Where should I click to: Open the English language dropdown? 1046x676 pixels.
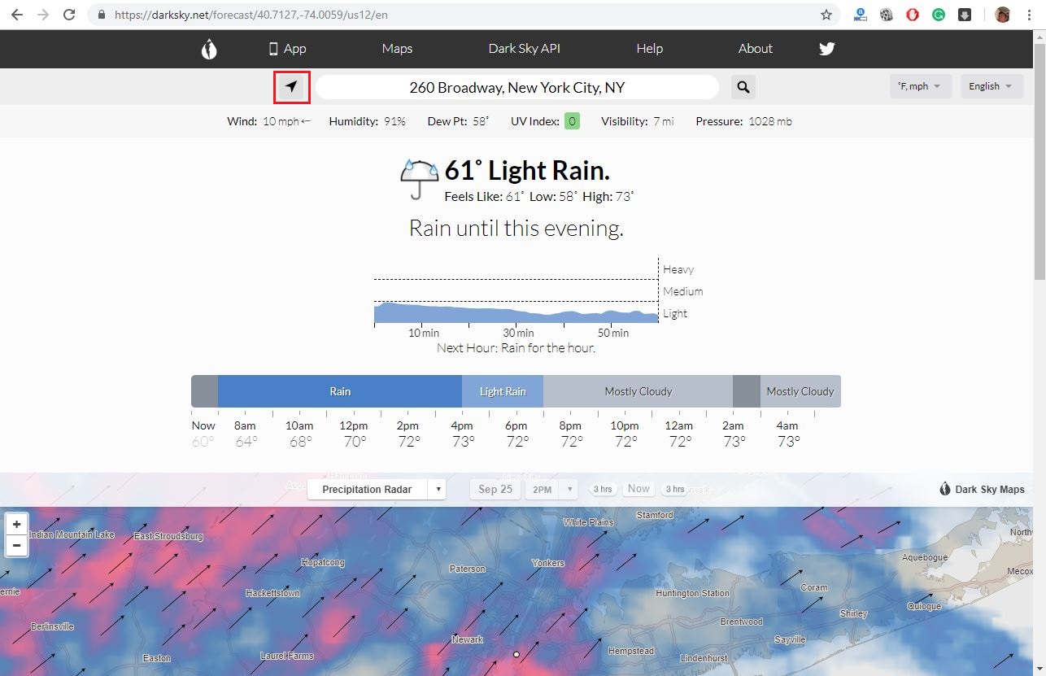click(992, 86)
